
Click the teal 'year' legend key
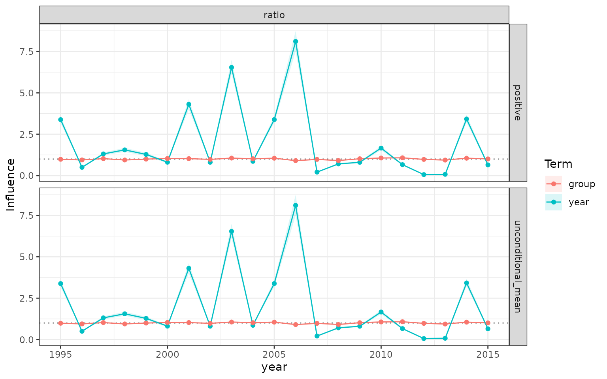(554, 202)
